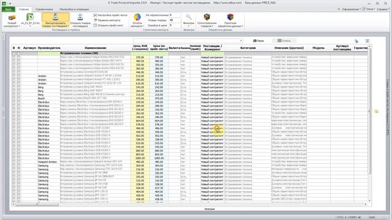Tick the В checkbox in the Bosch row
This screenshot has height=220, width=392.
point(13,98)
